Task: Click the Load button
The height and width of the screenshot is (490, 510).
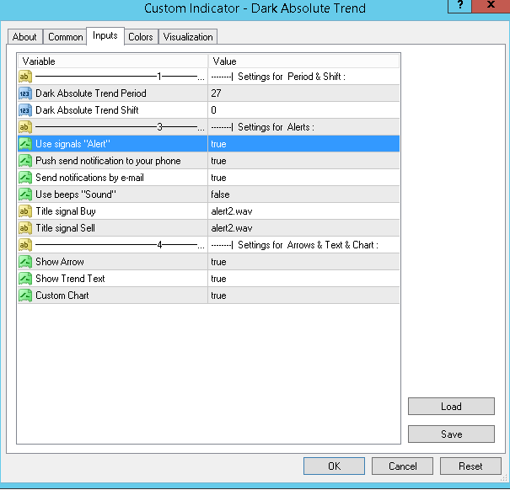Action: click(451, 406)
